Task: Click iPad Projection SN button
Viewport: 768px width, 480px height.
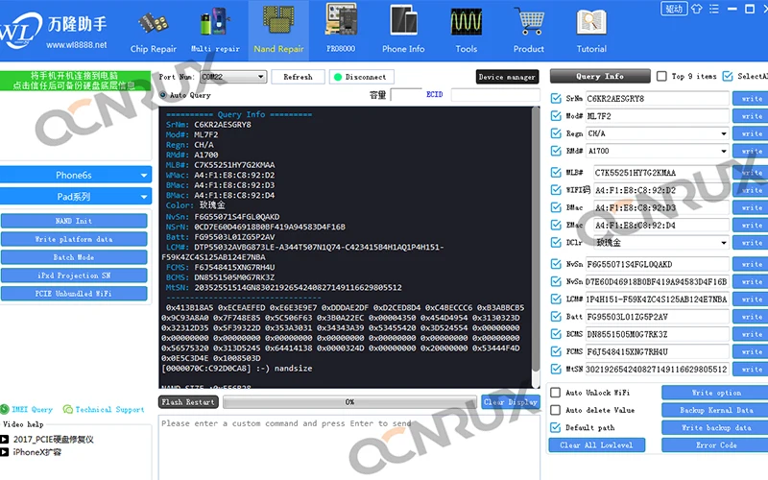Action: 74,276
